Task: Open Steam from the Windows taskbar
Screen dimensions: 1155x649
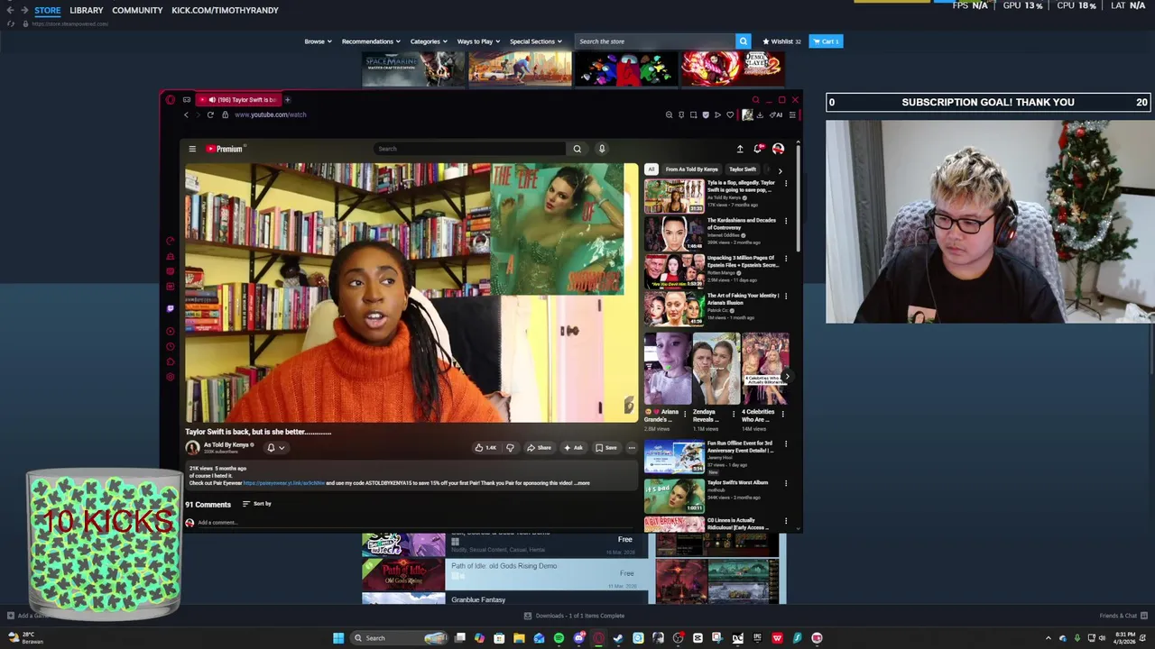Action: [x=618, y=638]
